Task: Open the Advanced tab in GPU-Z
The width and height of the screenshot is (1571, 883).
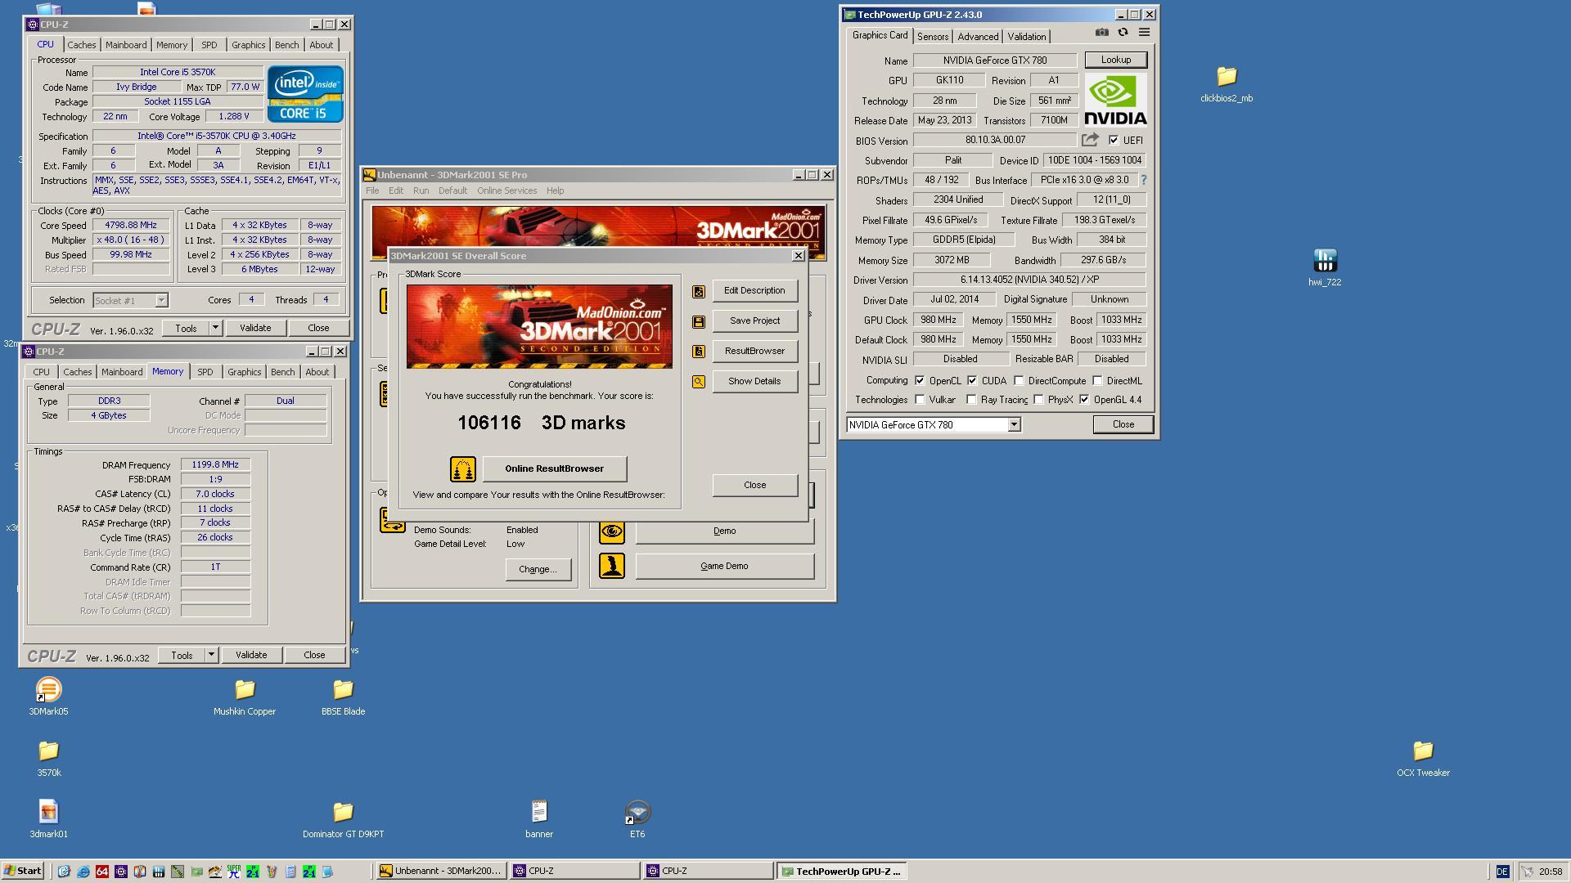Action: point(978,37)
